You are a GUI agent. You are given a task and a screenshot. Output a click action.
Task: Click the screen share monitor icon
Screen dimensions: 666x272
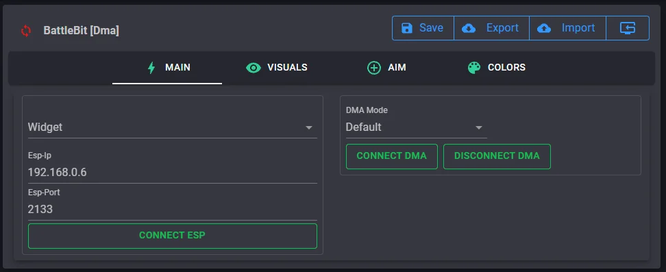pyautogui.click(x=628, y=28)
